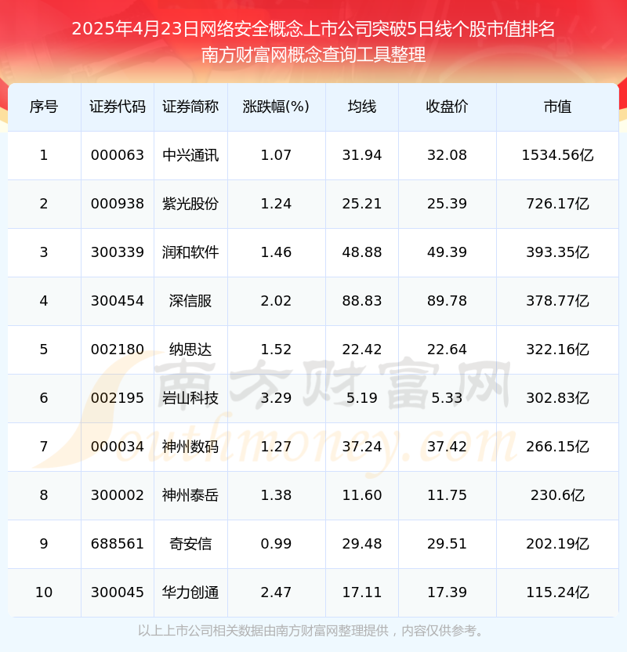Click market value 202.19亿

(x=557, y=544)
